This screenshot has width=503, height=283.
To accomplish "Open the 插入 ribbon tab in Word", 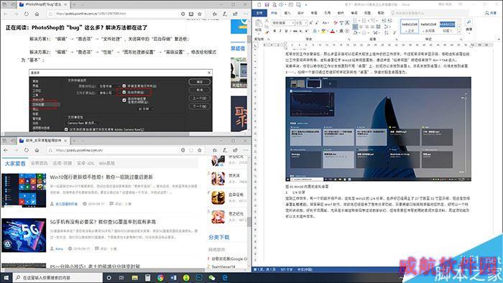I will click(x=287, y=13).
